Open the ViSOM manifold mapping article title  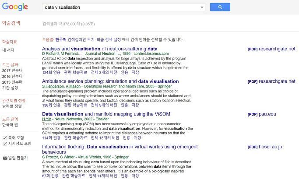106,114
